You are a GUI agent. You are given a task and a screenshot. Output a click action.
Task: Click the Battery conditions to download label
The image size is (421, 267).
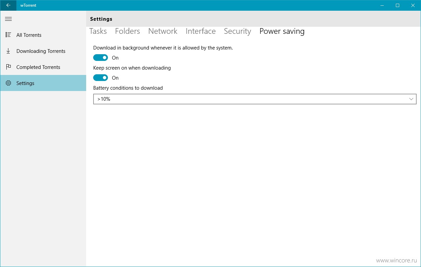(128, 88)
